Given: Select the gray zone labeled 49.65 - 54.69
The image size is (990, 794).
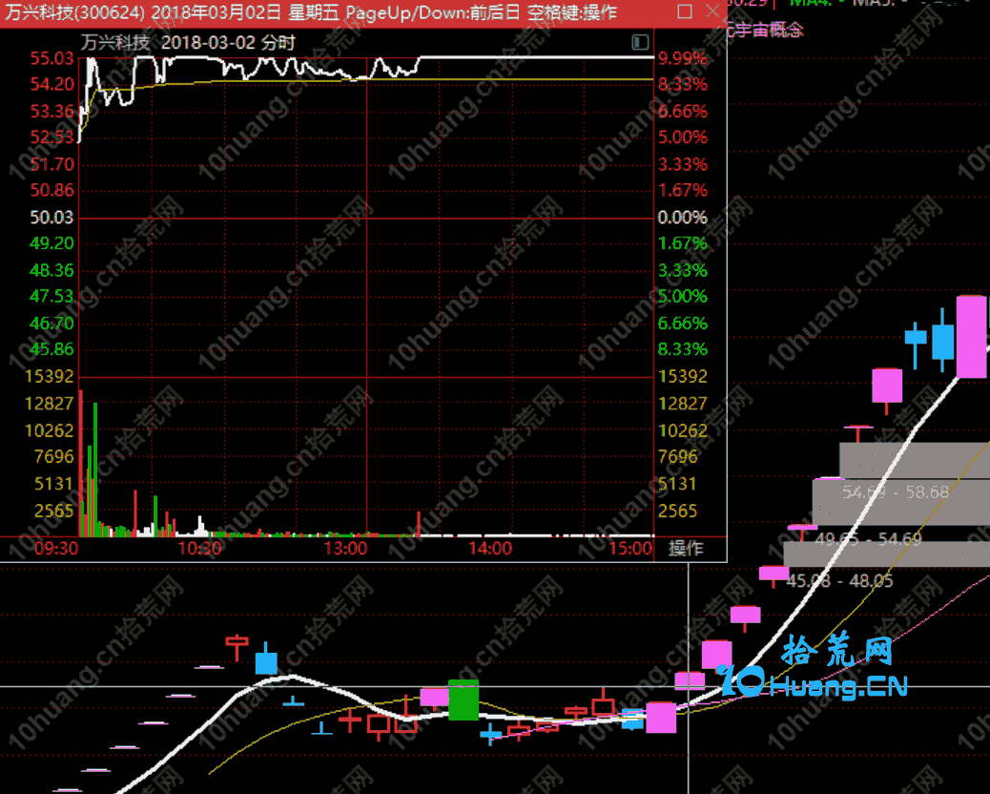Looking at the screenshot, I should pyautogui.click(x=901, y=502).
